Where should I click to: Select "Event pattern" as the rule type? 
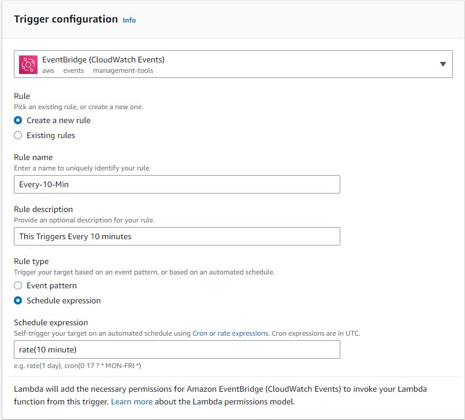click(x=18, y=286)
